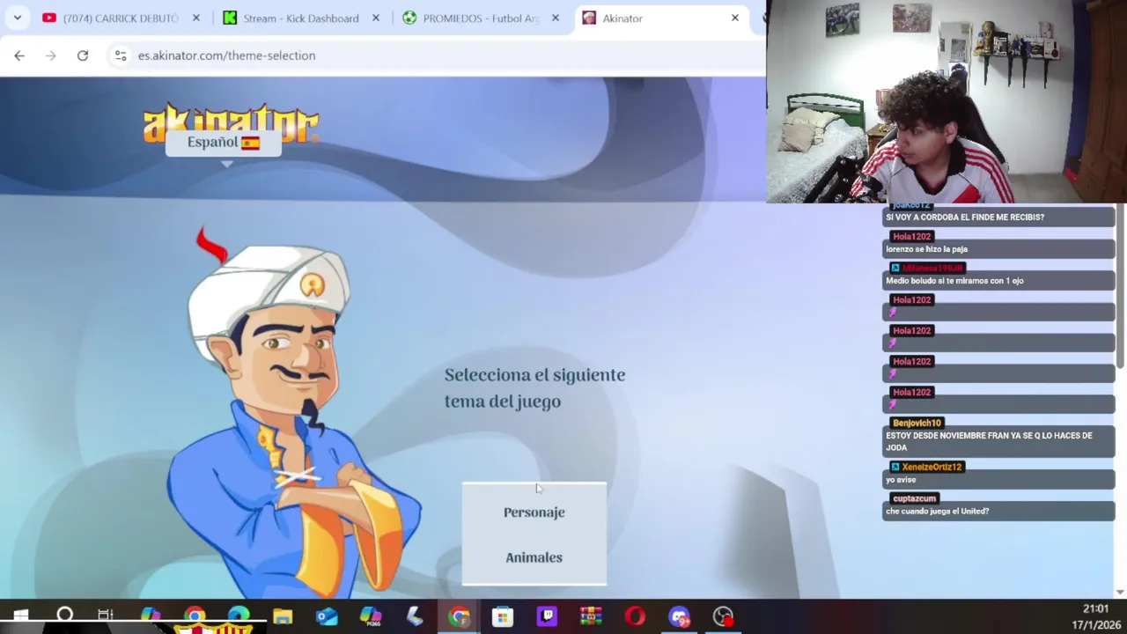Viewport: 1127px width, 634px height.
Task: Open Discord from the taskbar
Action: coord(679,616)
